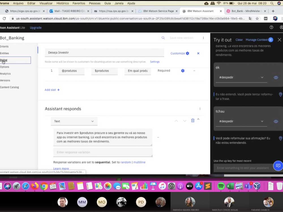
Task: Remove the @produtos slot with minus
Action: [x=194, y=71]
